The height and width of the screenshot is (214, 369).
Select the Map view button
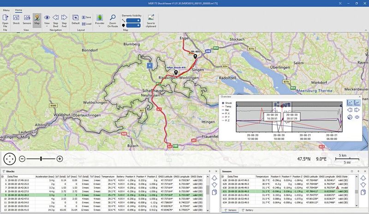coord(37,20)
